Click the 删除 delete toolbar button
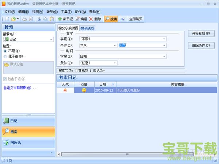The image size is (219, 164). click(x=95, y=19)
